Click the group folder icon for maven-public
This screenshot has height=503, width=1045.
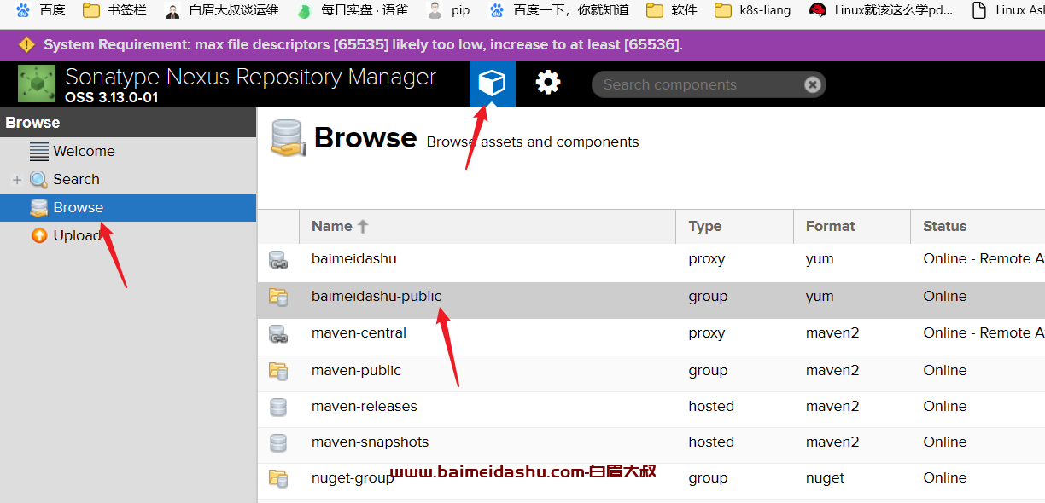pos(278,371)
